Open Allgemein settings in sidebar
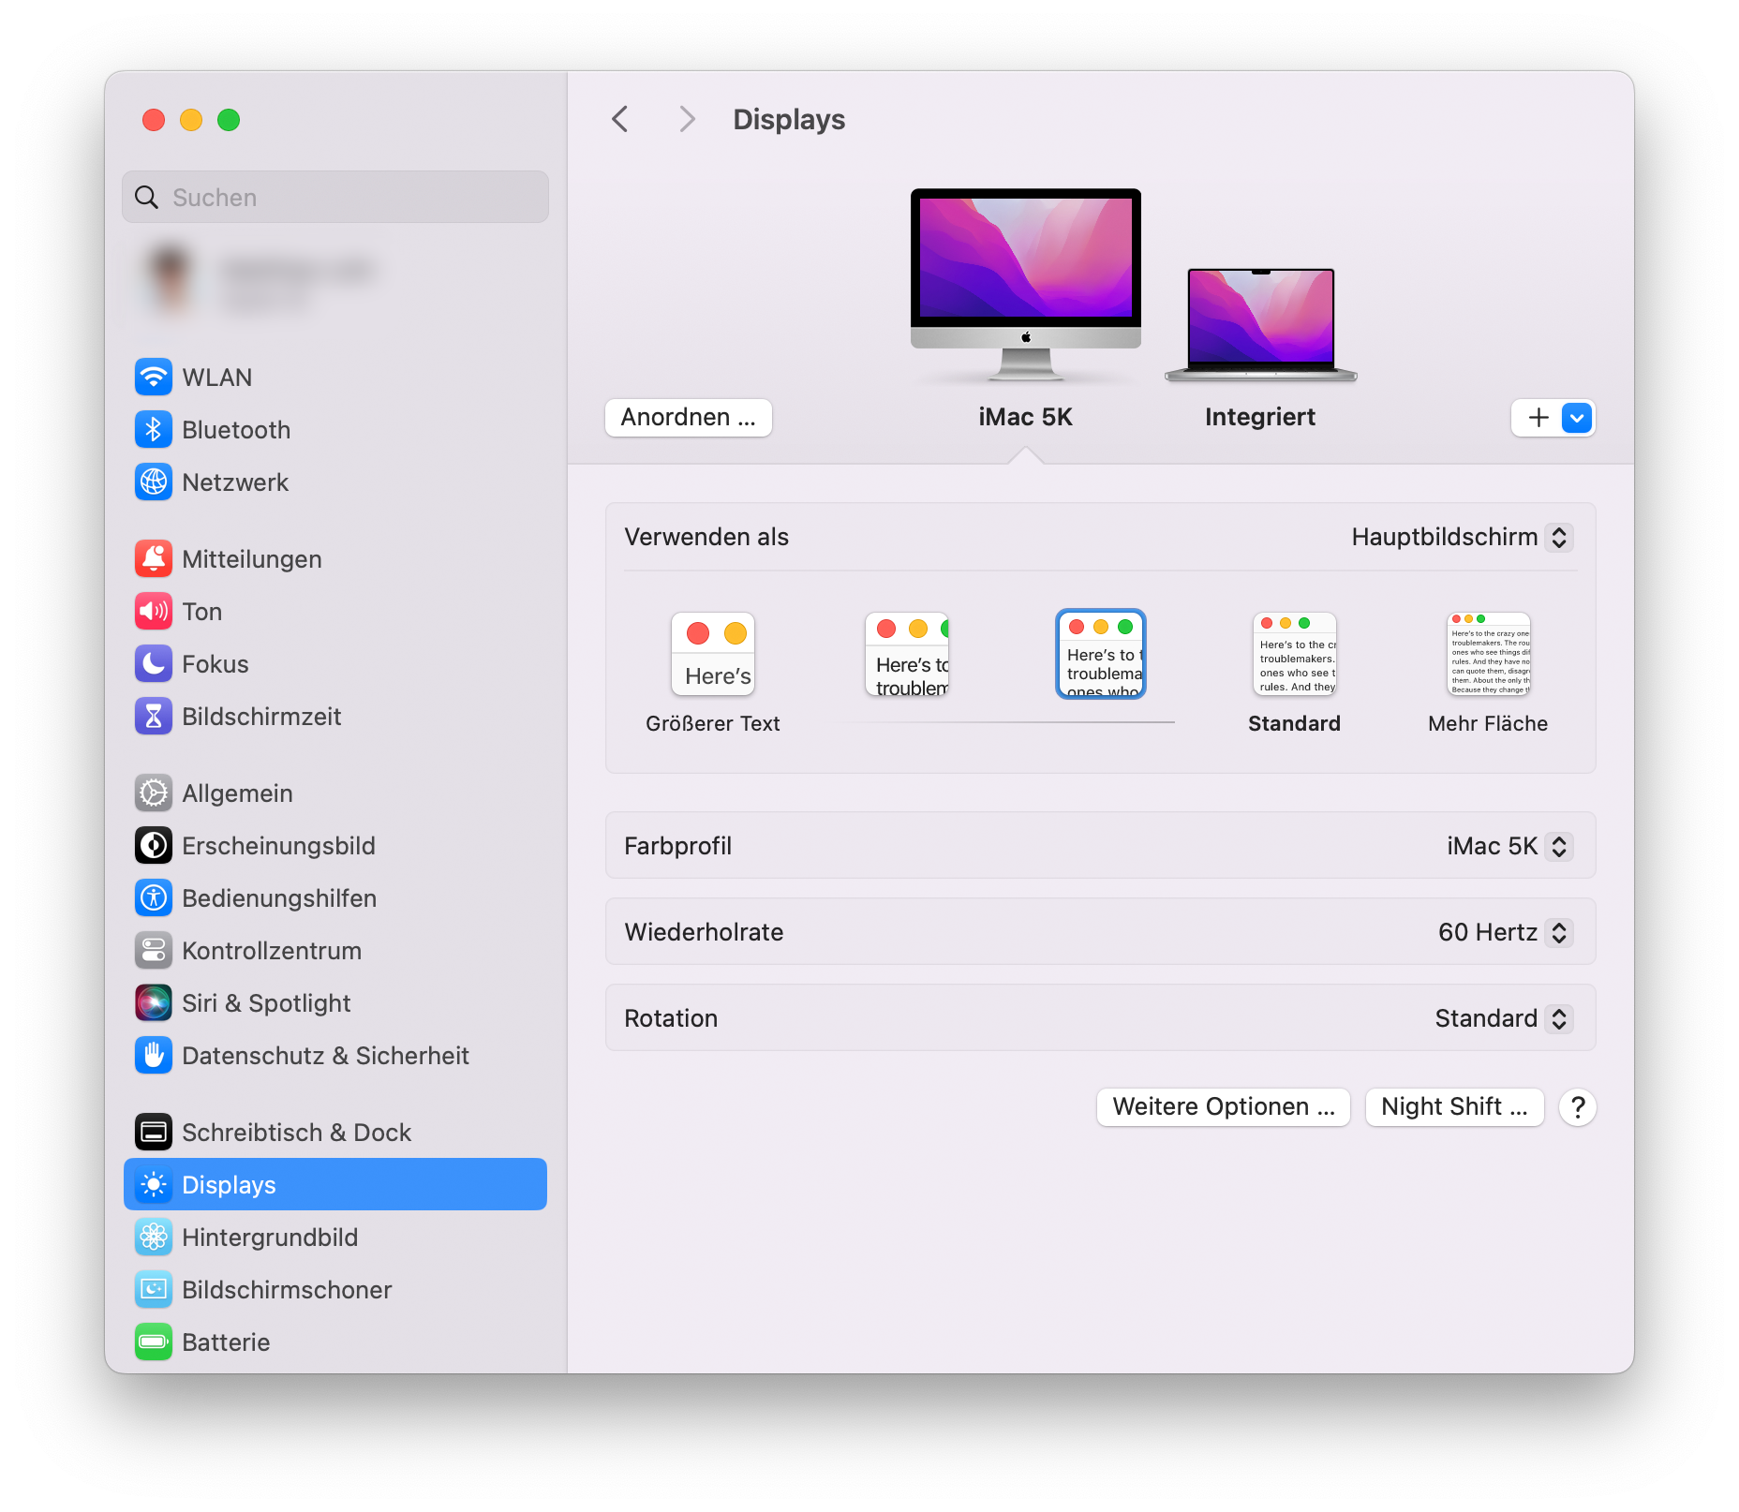Viewport: 1739px width, 1512px height. pyautogui.click(x=334, y=793)
